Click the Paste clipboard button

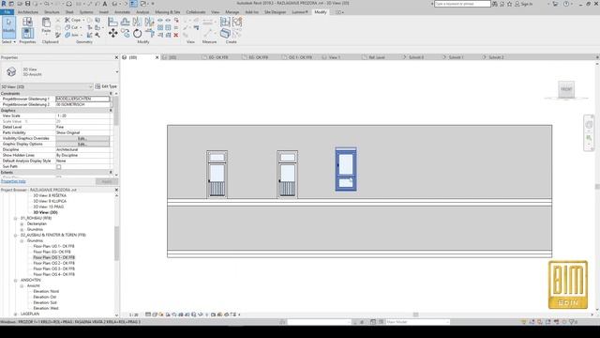46,25
